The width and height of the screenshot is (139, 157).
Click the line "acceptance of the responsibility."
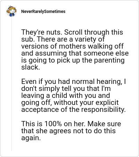[74, 109]
